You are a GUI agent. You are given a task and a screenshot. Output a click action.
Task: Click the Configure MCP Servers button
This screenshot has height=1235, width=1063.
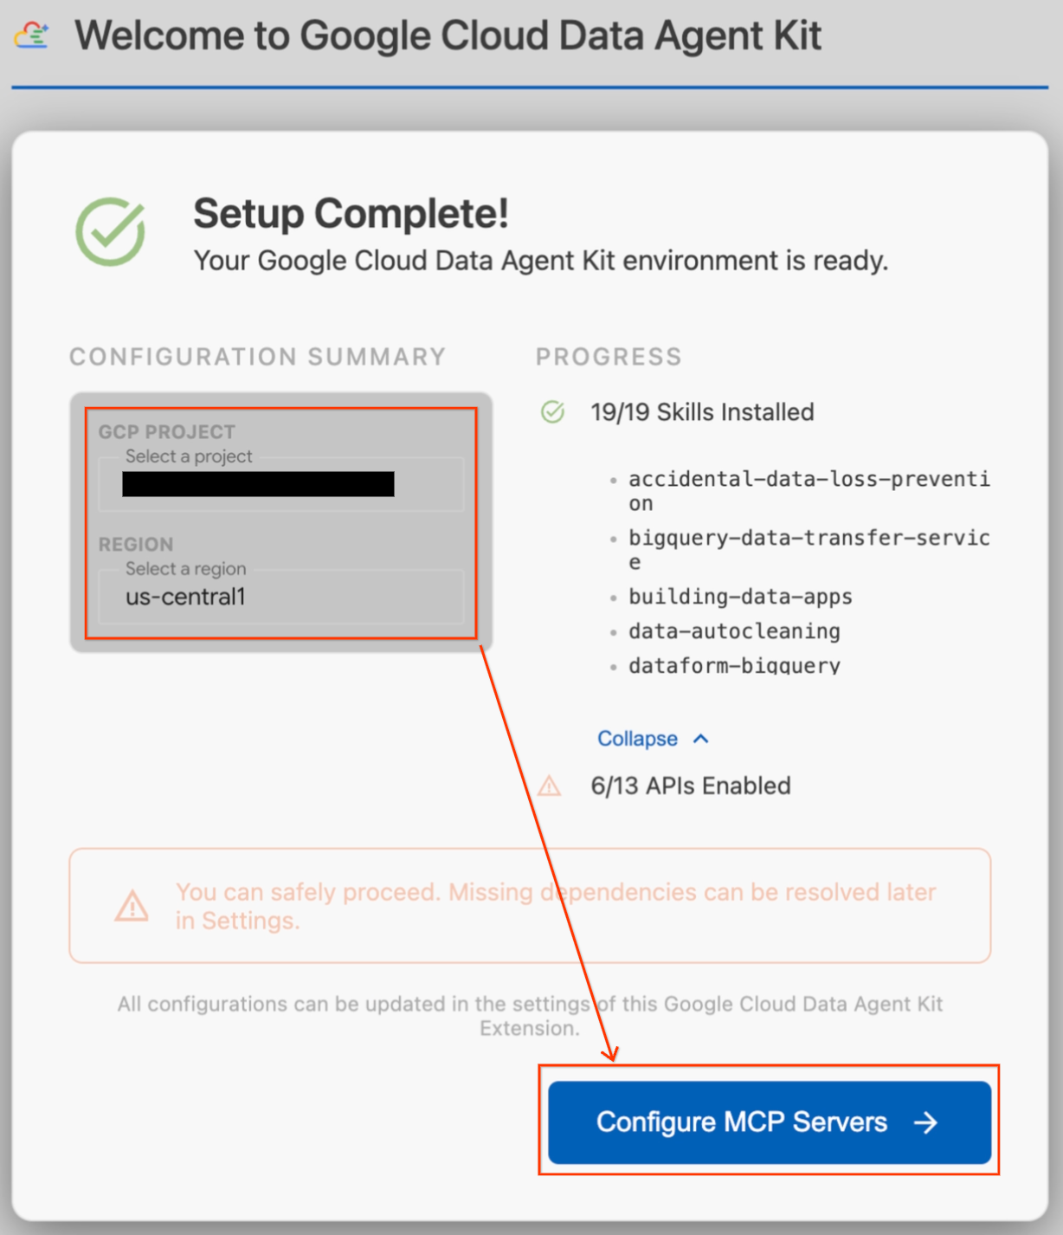pos(770,1122)
